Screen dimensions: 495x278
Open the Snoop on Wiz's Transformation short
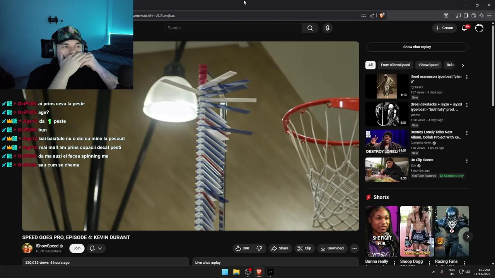point(417,231)
